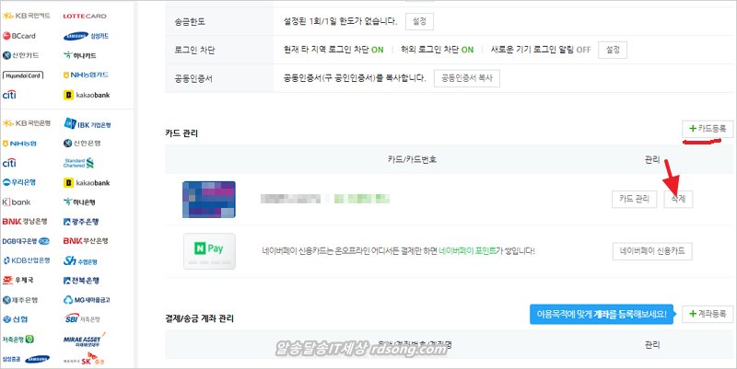
Task: Open the BCcard logo link
Action: (x=23, y=37)
